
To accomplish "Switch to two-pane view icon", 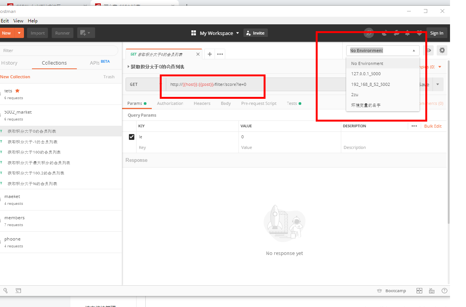I will click(420, 291).
